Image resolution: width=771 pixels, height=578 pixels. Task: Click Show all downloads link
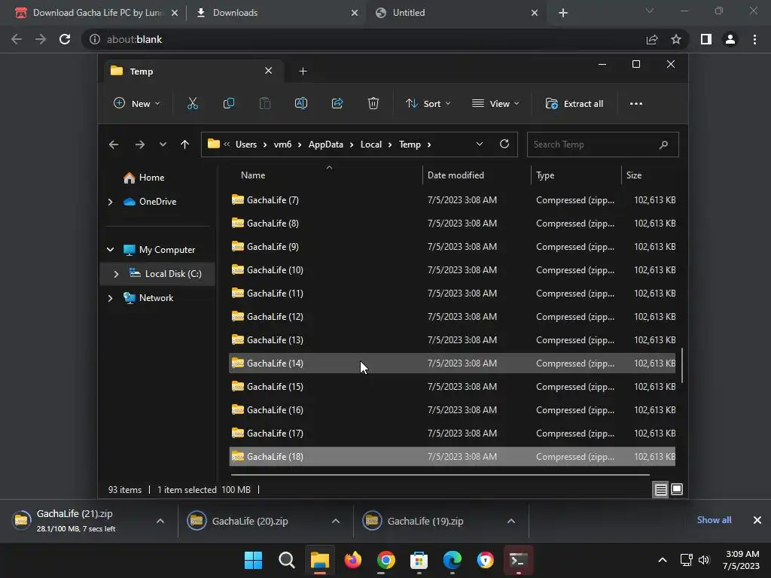point(714,520)
